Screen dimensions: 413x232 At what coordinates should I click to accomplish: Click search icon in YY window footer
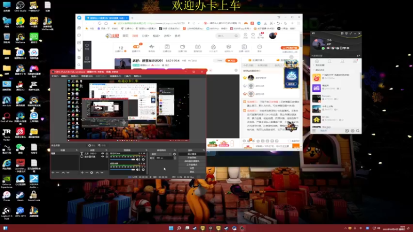tap(358, 131)
